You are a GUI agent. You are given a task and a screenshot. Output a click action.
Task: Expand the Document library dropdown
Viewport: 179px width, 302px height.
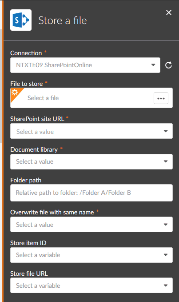pyautogui.click(x=91, y=161)
